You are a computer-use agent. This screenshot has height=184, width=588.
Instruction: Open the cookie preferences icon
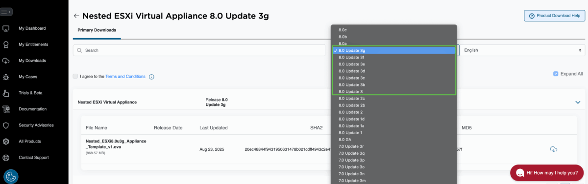point(11,176)
